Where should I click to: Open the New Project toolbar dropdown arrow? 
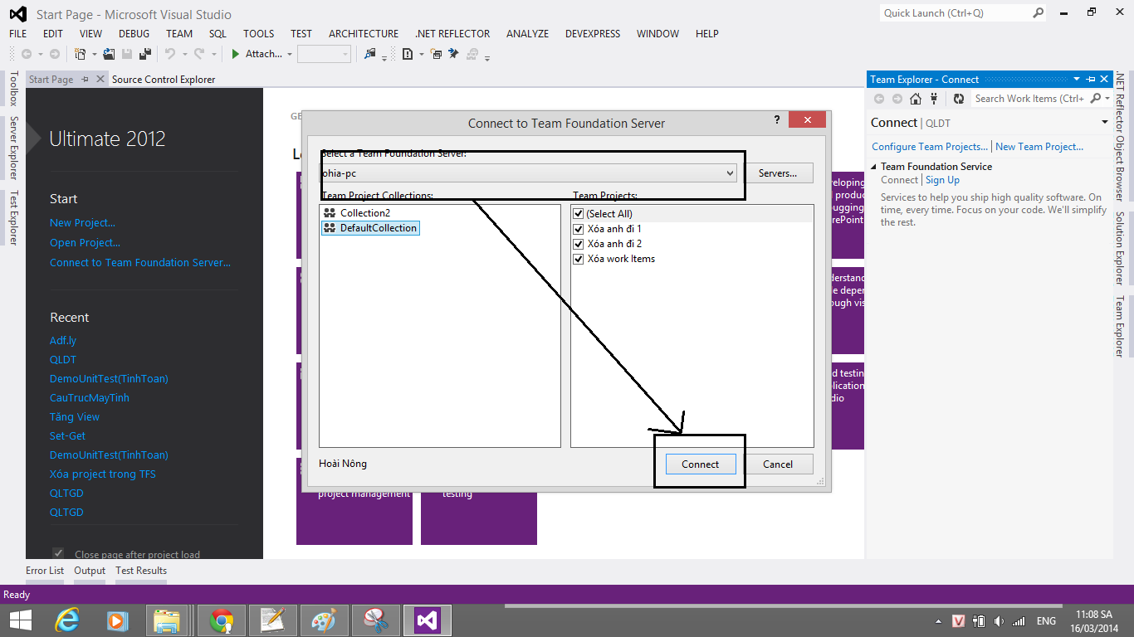95,55
